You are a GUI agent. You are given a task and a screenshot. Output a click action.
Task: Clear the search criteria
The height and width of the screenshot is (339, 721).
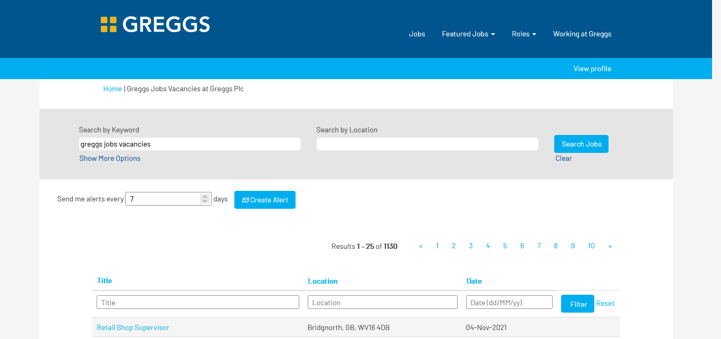[563, 158]
